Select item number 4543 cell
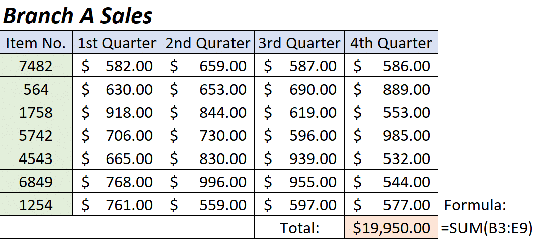 36,159
